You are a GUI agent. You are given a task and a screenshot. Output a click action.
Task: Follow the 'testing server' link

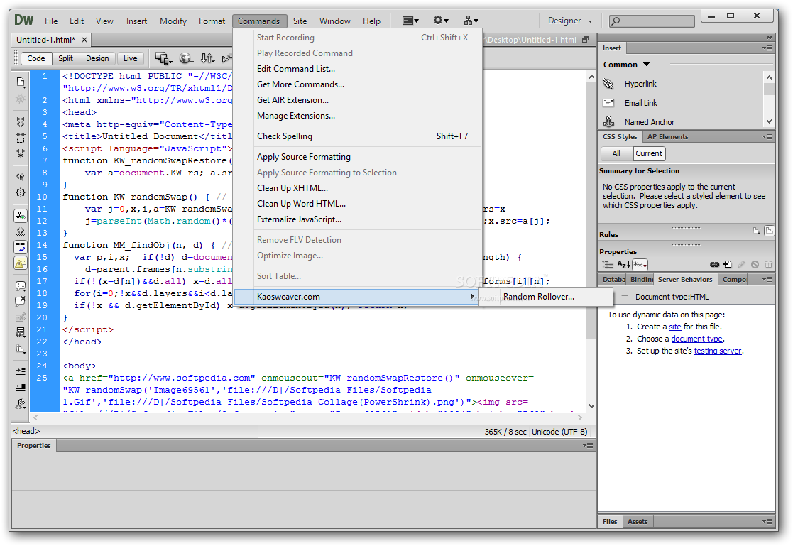[717, 351]
